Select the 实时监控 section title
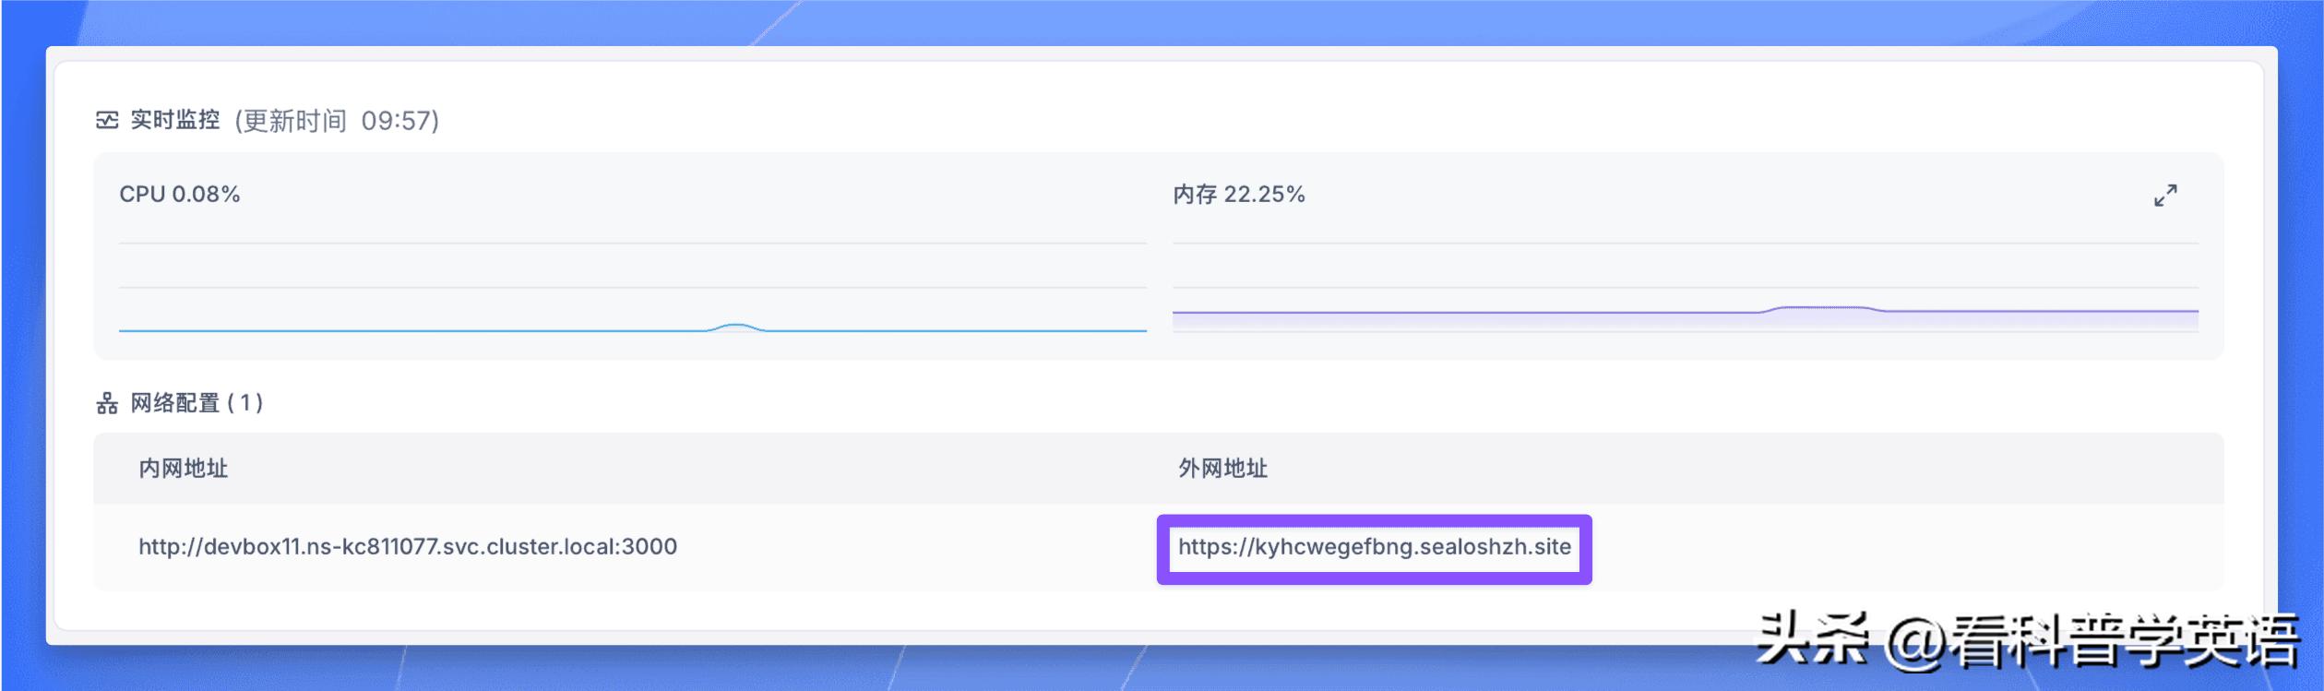Viewport: 2324px width, 691px height. click(175, 121)
